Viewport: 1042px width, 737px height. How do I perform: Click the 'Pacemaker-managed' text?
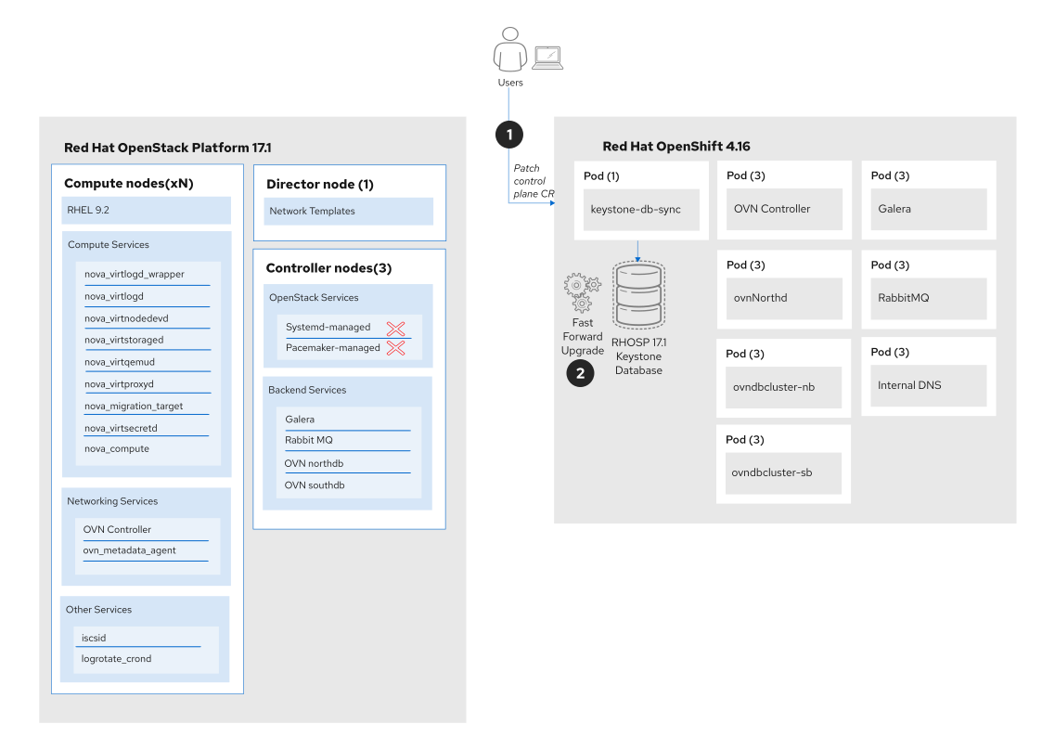333,347
